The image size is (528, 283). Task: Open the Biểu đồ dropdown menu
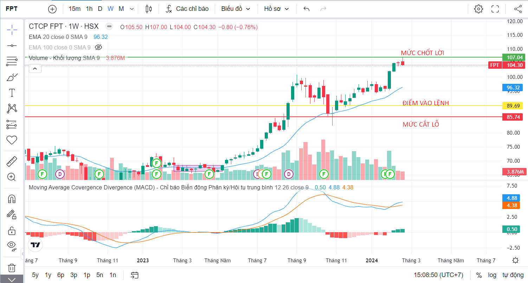point(236,9)
